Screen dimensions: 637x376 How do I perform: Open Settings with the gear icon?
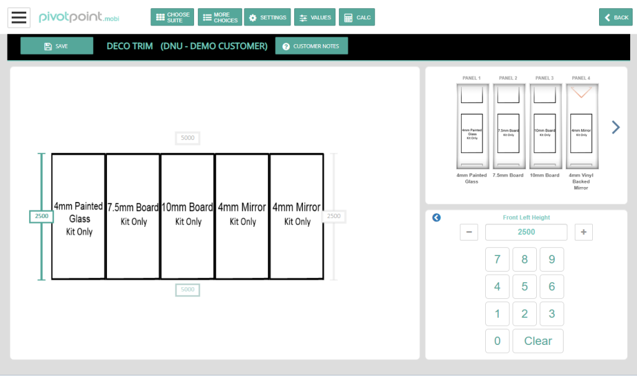point(267,17)
